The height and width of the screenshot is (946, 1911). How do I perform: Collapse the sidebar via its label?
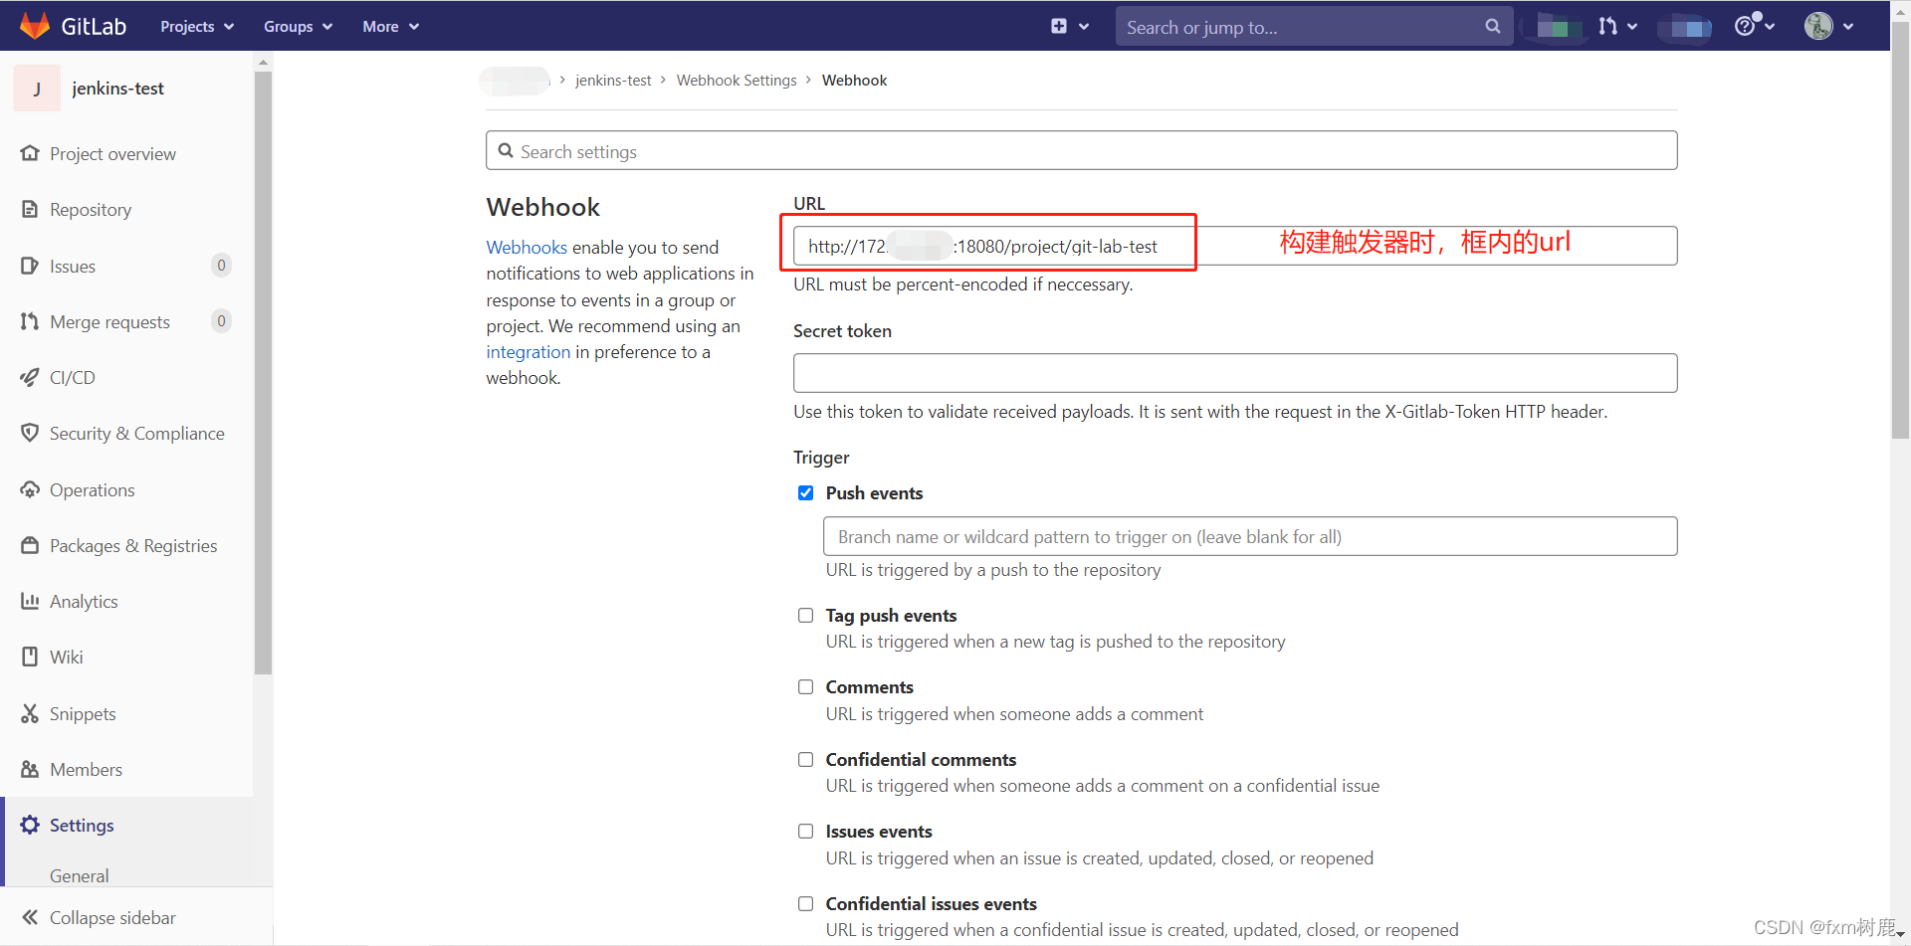click(112, 917)
